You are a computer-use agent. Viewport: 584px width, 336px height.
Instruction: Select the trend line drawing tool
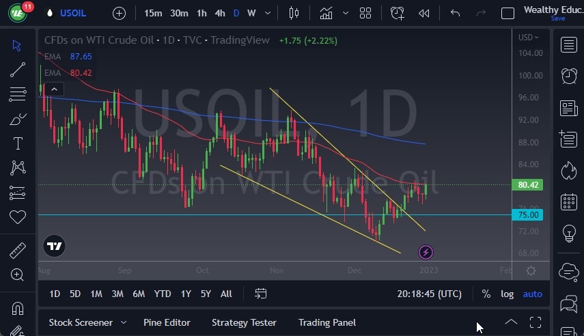pos(18,70)
